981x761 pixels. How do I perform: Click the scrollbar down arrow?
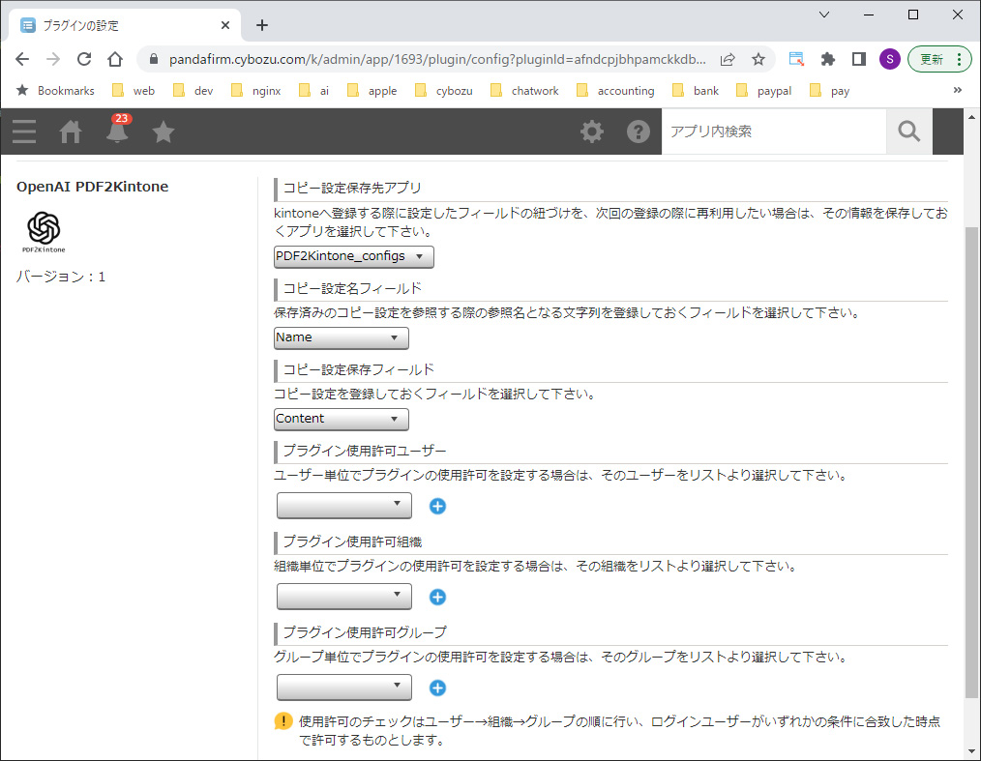point(971,752)
